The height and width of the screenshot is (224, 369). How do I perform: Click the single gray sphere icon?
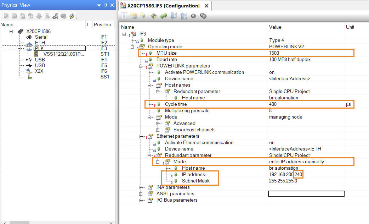pyautogui.click(x=193, y=16)
